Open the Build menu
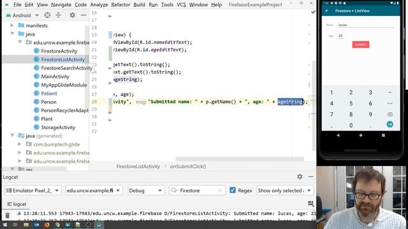The image size is (408, 229). pos(139,4)
